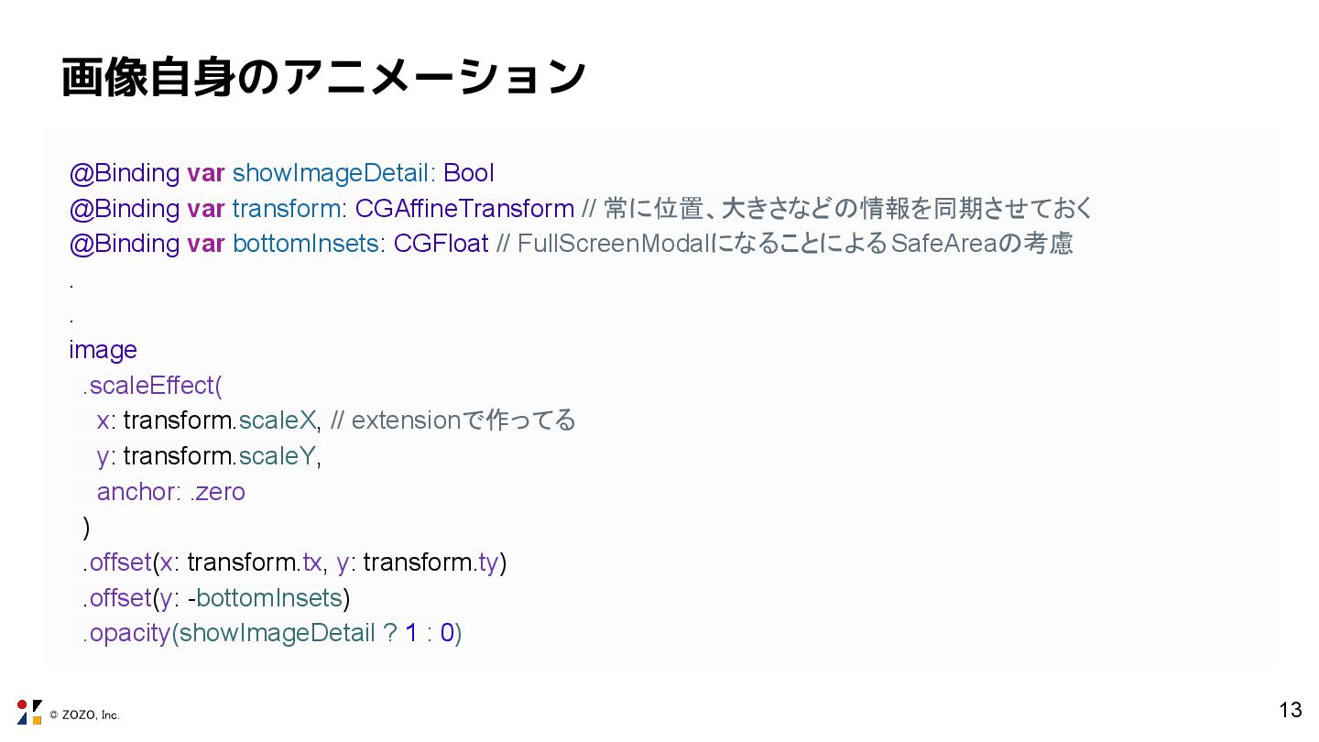Click the image identifier line
Screen dimensions: 1319x742
(103, 350)
